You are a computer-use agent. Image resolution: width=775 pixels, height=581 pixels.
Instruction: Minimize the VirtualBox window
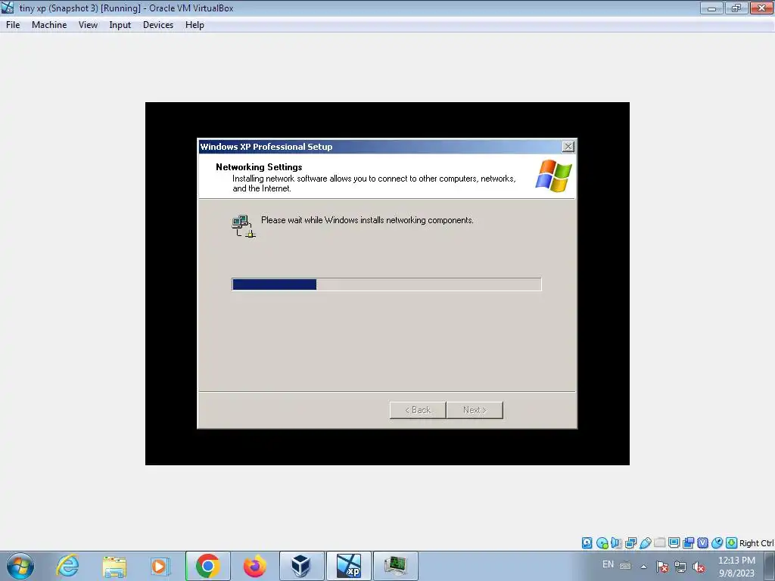click(711, 8)
